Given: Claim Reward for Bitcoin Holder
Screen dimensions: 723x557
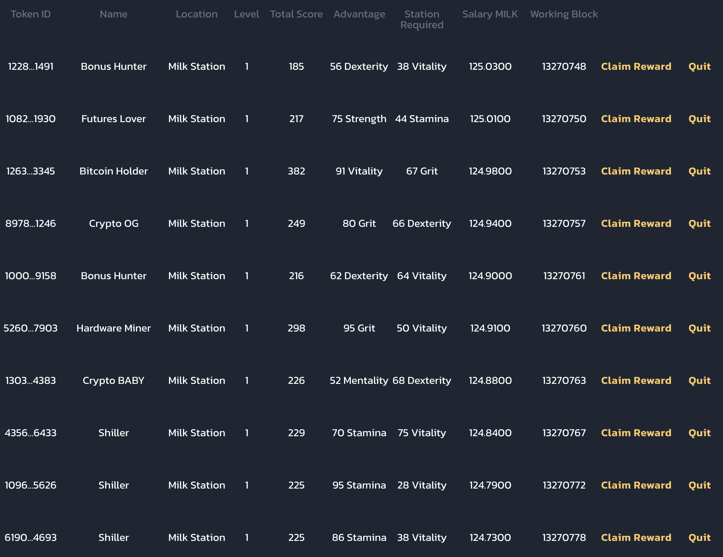Looking at the screenshot, I should [x=636, y=171].
